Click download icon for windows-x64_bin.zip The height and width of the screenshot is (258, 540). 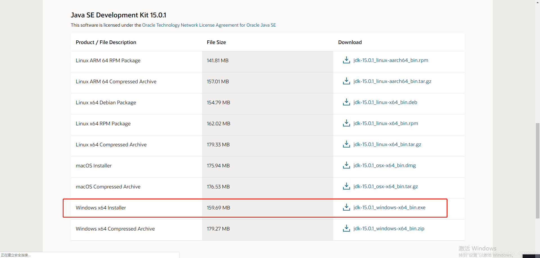[346, 228]
